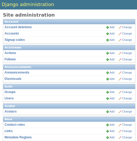Open the Auth app section header
Screen dimensions: 137x141
[8, 86]
